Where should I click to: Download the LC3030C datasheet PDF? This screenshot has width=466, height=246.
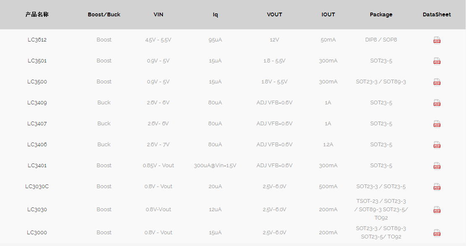[437, 186]
